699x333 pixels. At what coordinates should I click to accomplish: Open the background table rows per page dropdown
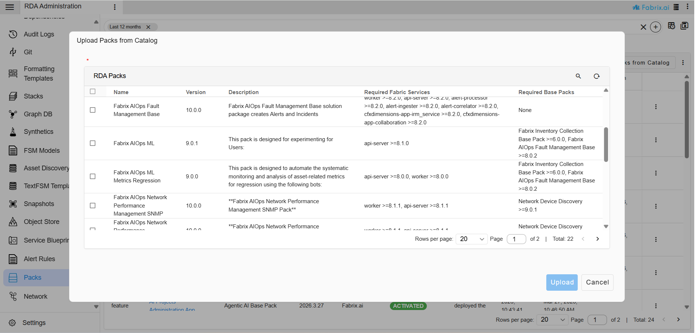pos(552,320)
